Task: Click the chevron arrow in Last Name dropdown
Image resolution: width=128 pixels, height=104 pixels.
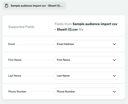Action: [114, 76]
